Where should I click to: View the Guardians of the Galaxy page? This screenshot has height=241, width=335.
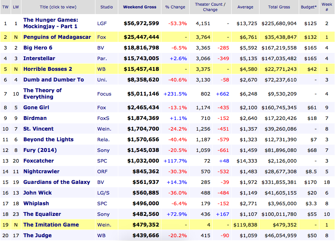coord(56,182)
